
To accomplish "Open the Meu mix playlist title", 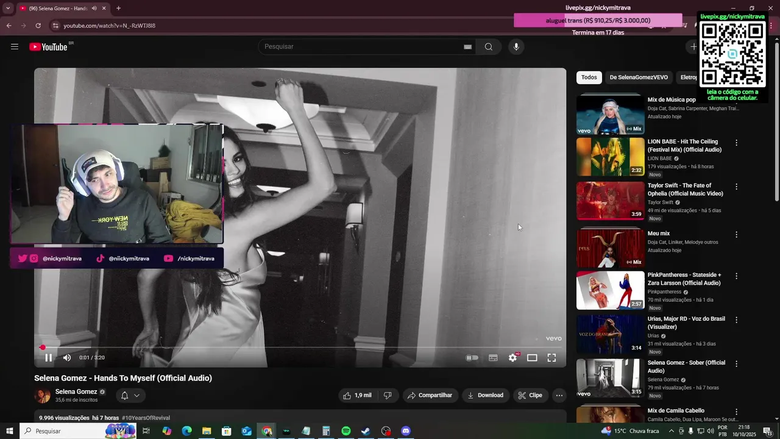I will pyautogui.click(x=659, y=234).
